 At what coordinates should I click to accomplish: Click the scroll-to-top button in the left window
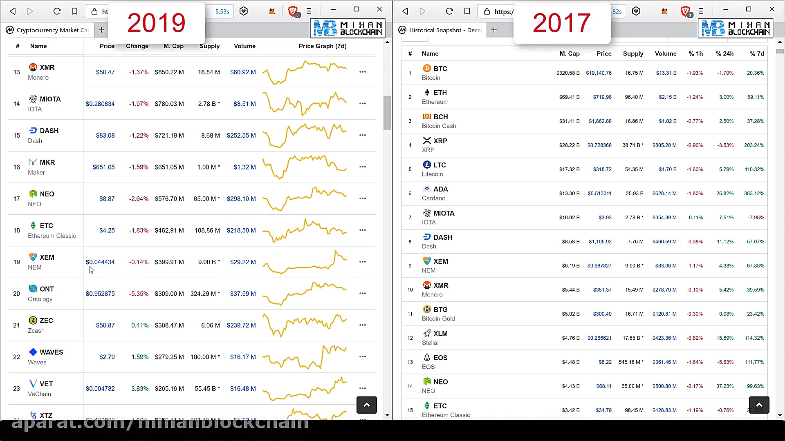367,405
